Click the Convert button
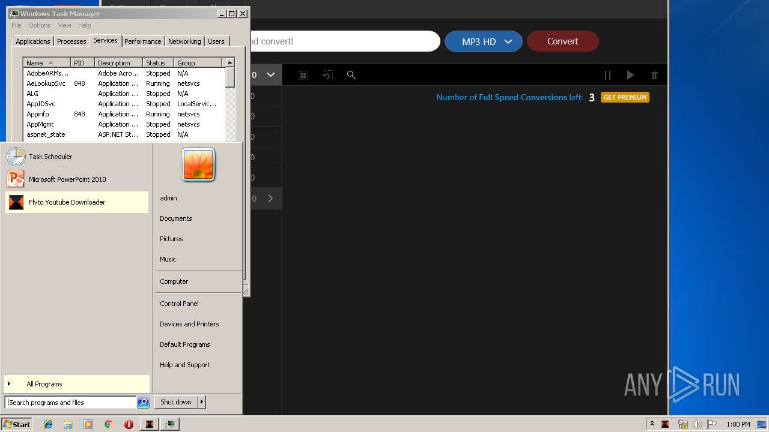Viewport: 769px width, 432px height. coord(563,41)
